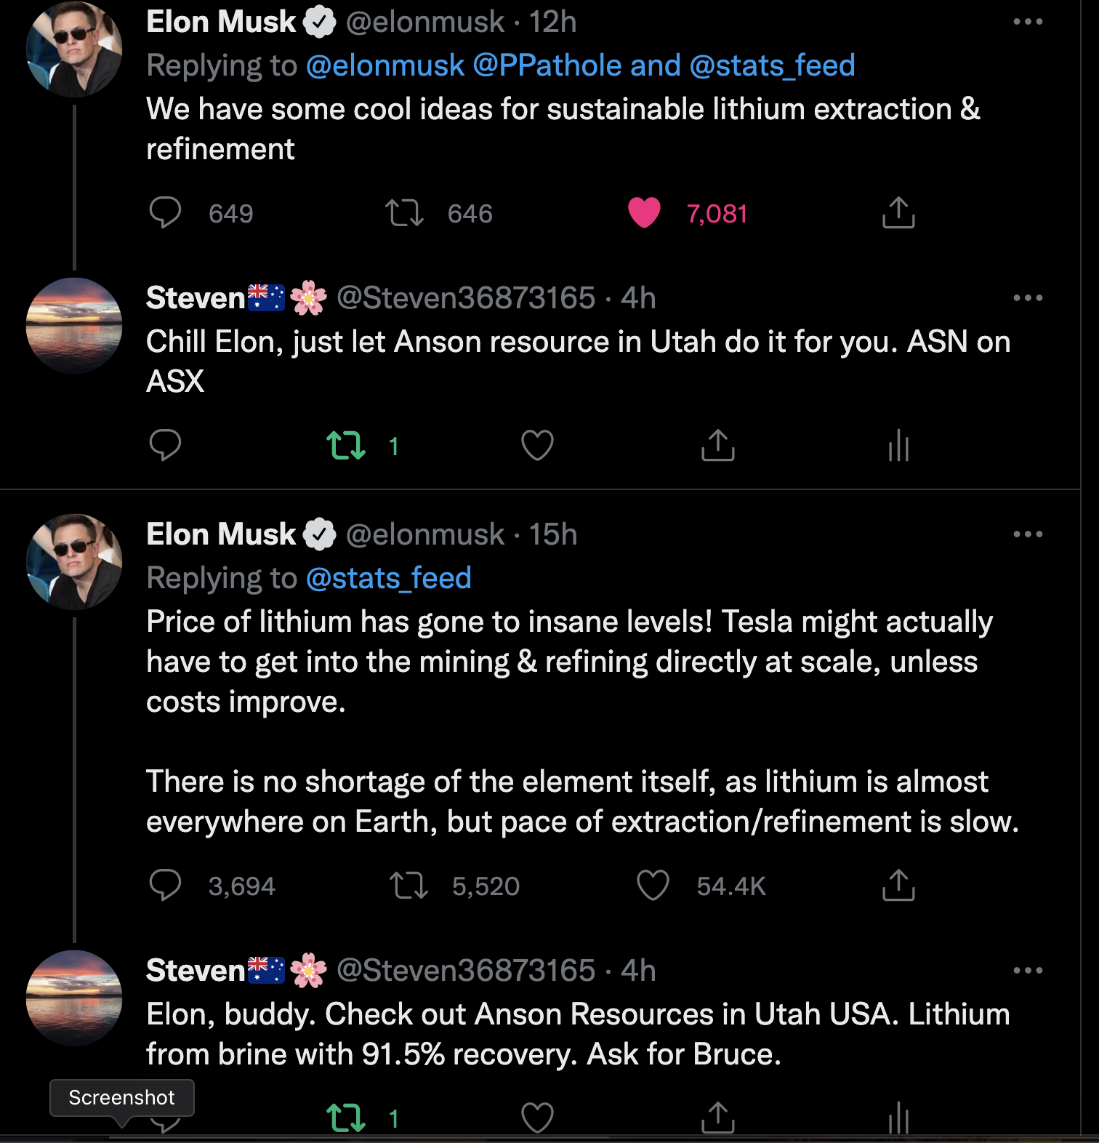
Task: Retweet the sustainable lithium extraction tweet
Action: (x=404, y=213)
